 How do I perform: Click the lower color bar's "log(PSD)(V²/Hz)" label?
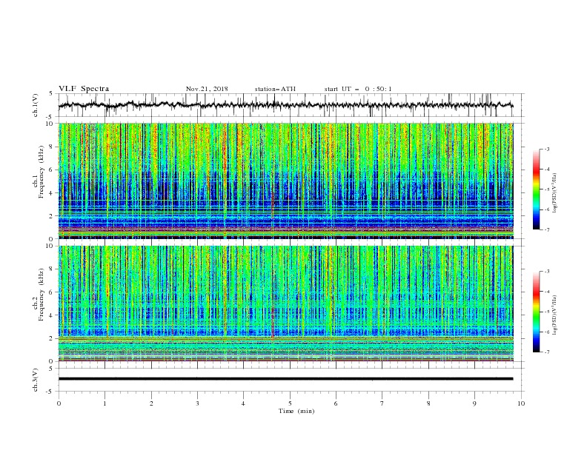click(554, 315)
